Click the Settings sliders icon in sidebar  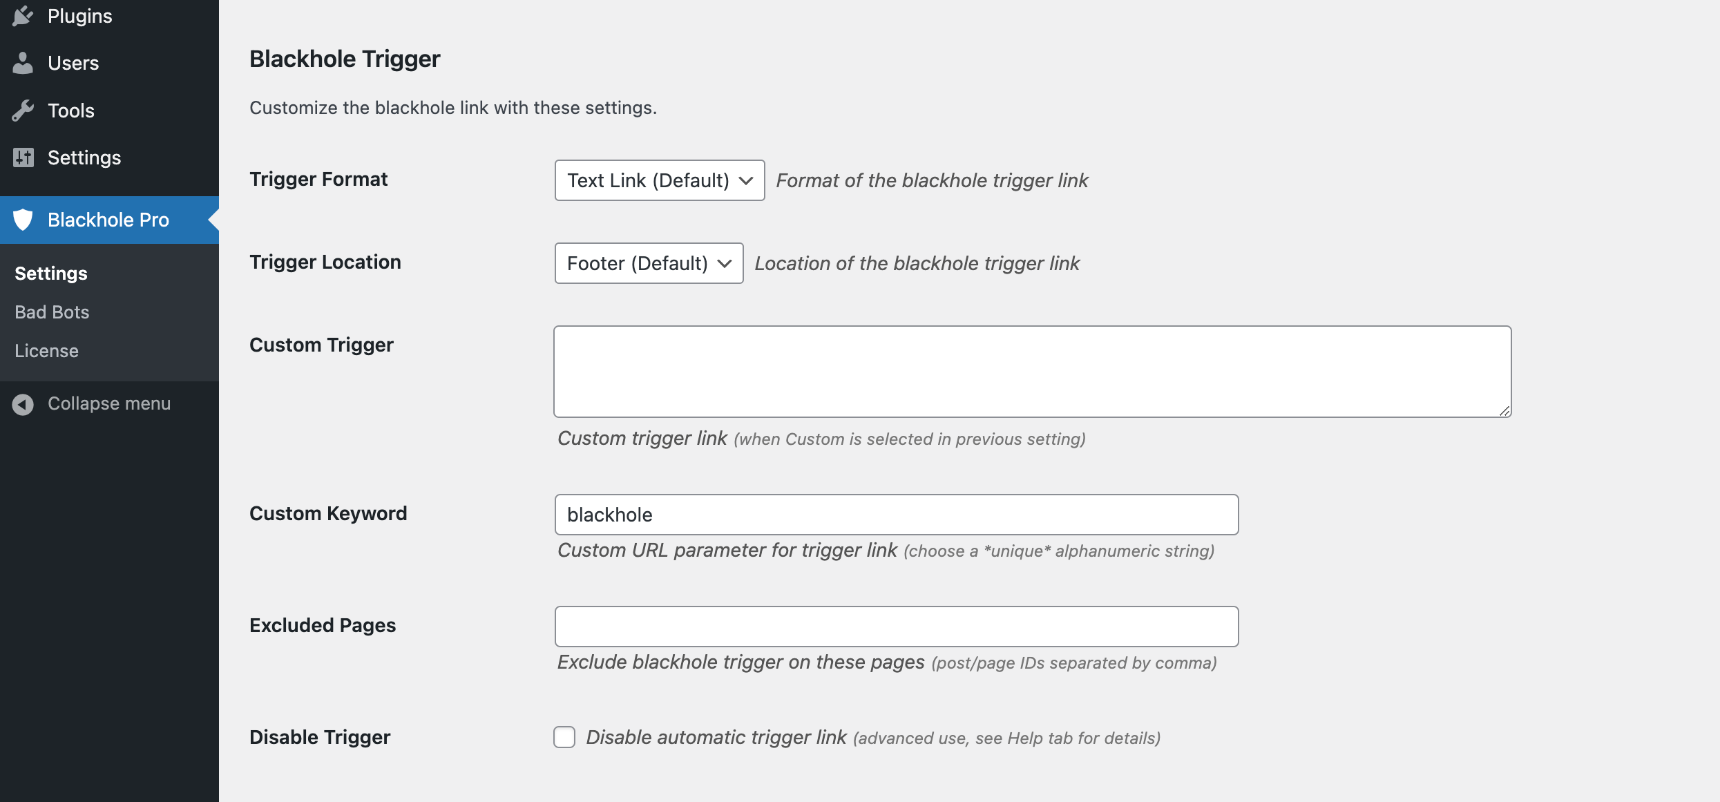(23, 157)
